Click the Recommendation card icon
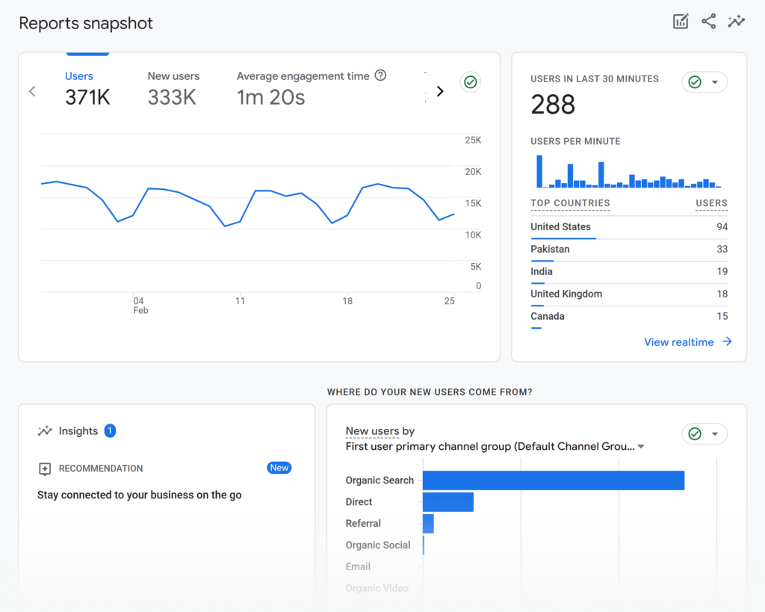The width and height of the screenshot is (765, 612). point(45,469)
